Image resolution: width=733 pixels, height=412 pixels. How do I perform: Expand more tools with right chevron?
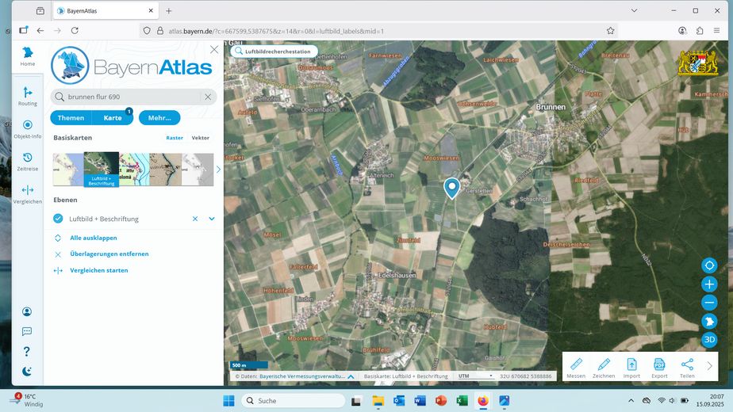pyautogui.click(x=710, y=366)
